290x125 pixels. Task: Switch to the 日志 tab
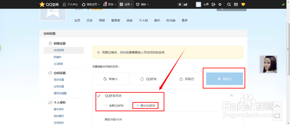point(90,21)
